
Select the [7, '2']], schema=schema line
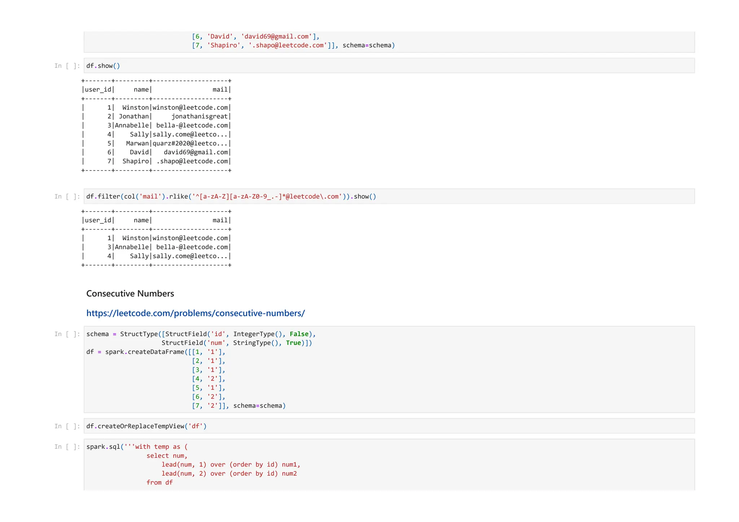tap(239, 406)
